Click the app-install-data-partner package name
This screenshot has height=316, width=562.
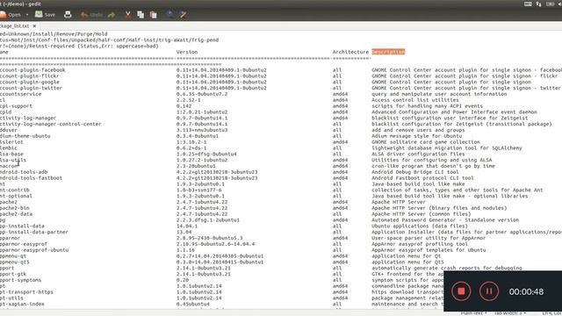[x=34, y=232]
